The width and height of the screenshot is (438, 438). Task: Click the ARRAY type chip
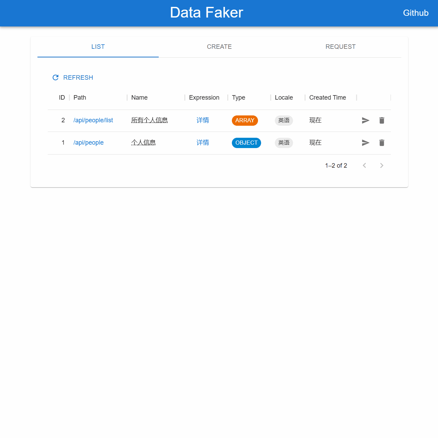click(x=245, y=121)
